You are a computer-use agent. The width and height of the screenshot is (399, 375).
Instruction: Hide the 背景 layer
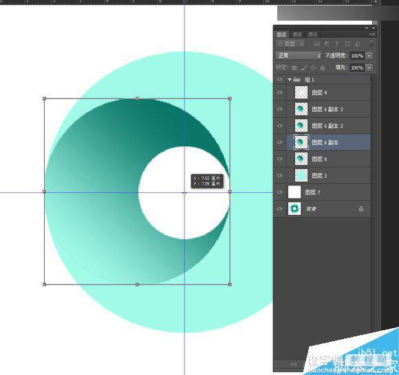pyautogui.click(x=280, y=209)
